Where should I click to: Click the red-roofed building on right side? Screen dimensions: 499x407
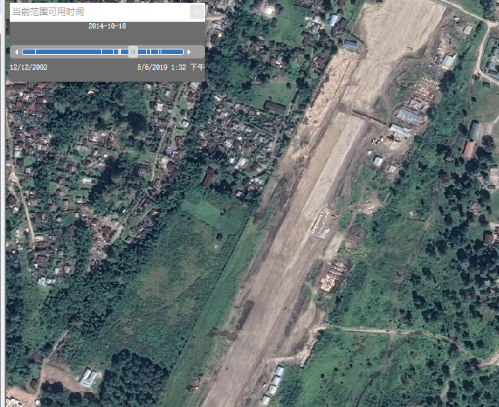[469, 149]
